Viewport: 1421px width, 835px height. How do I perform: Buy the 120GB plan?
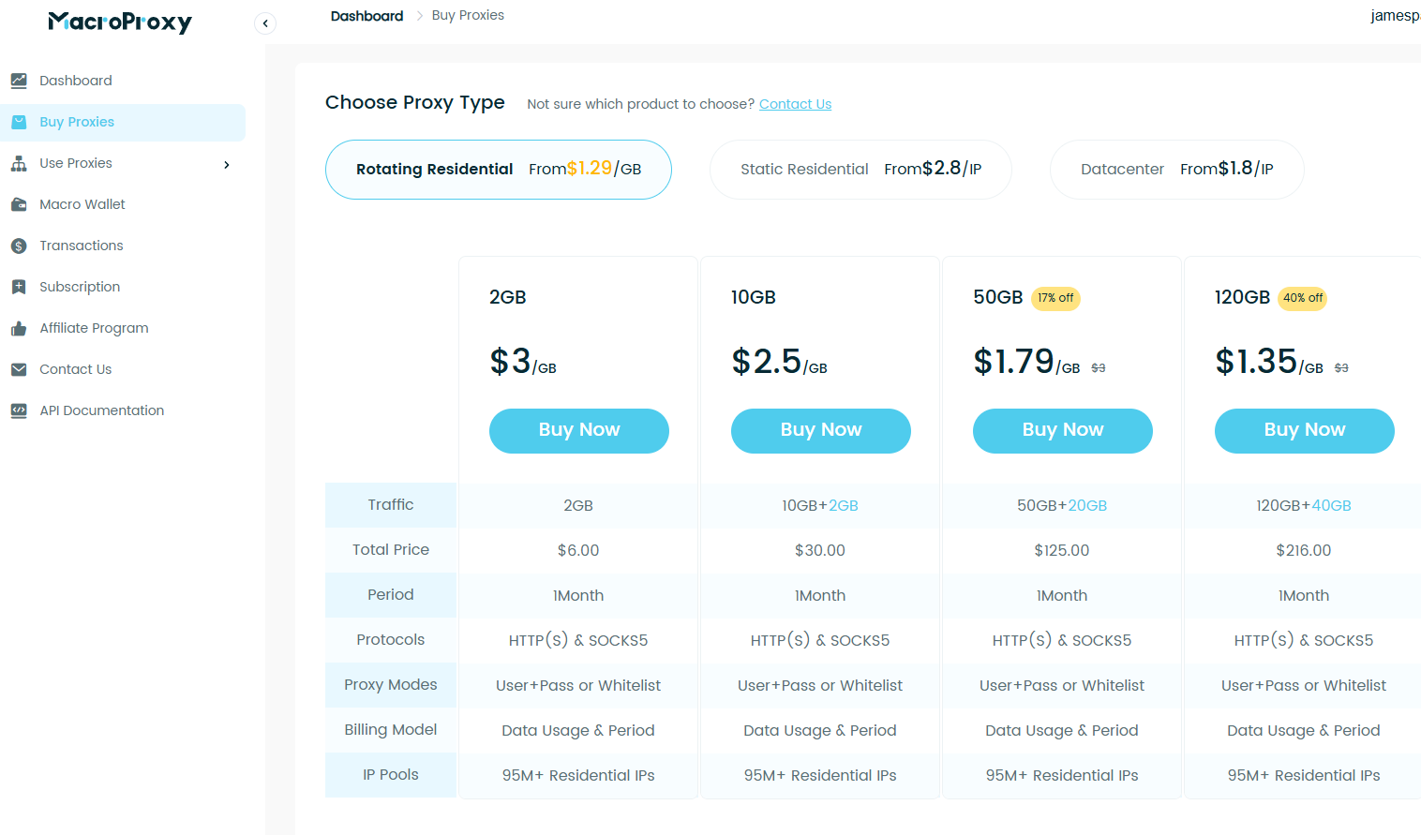click(x=1305, y=430)
